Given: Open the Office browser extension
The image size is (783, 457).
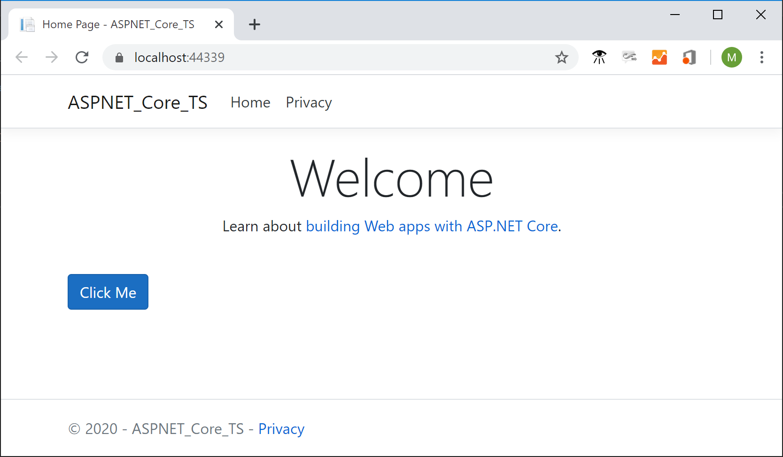Looking at the screenshot, I should pos(689,57).
